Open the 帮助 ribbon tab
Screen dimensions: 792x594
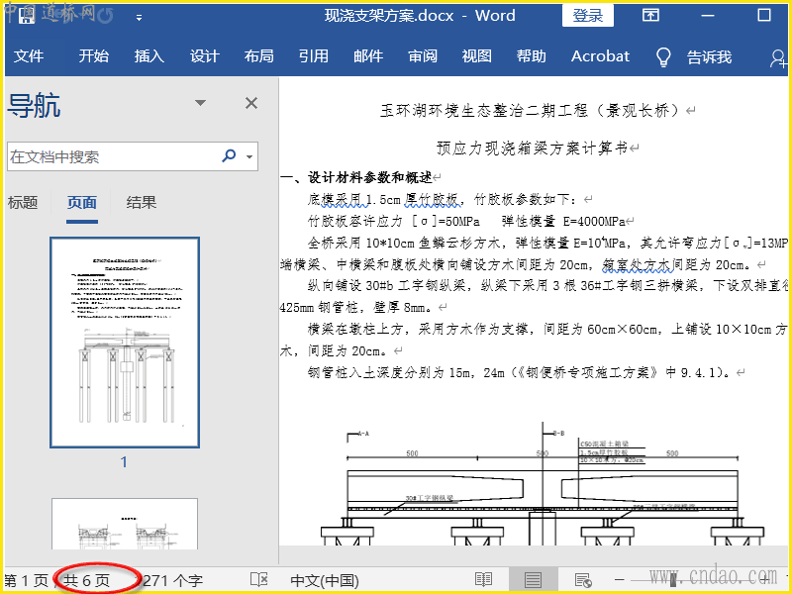click(532, 56)
